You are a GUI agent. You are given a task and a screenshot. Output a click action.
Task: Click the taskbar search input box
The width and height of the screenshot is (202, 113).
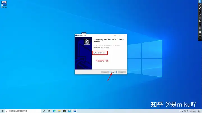[23, 111]
